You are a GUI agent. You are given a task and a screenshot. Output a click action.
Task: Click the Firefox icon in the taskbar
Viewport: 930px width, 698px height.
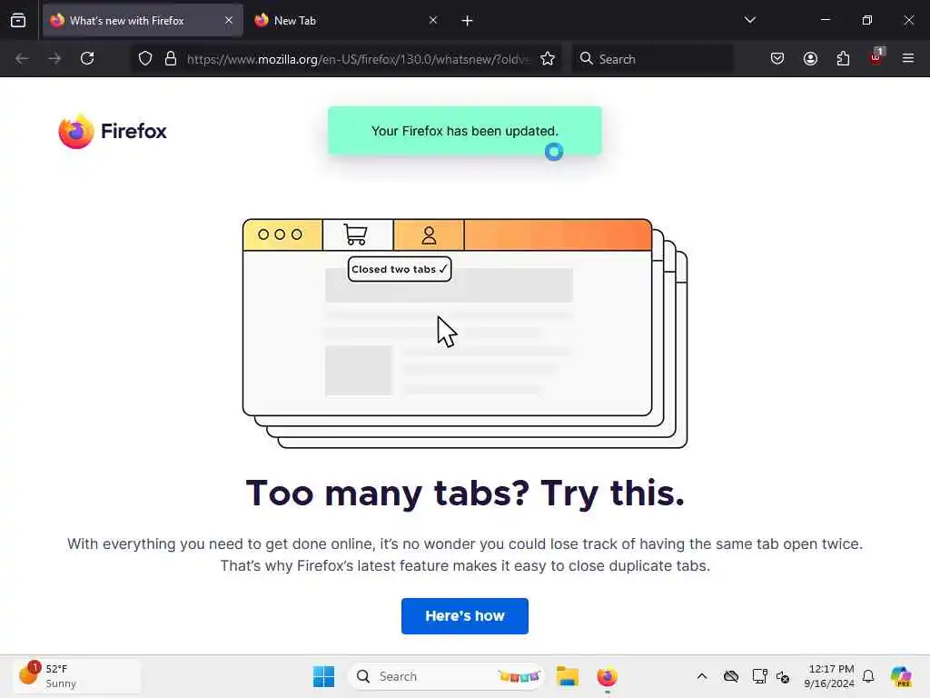[x=607, y=676]
